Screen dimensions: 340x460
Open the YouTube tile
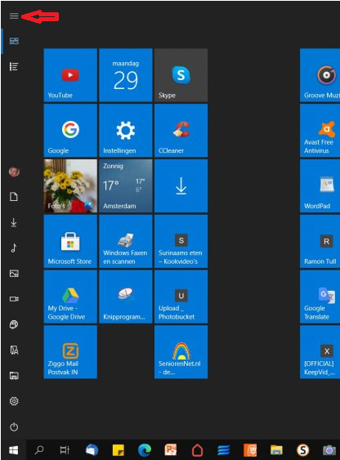tap(70, 75)
